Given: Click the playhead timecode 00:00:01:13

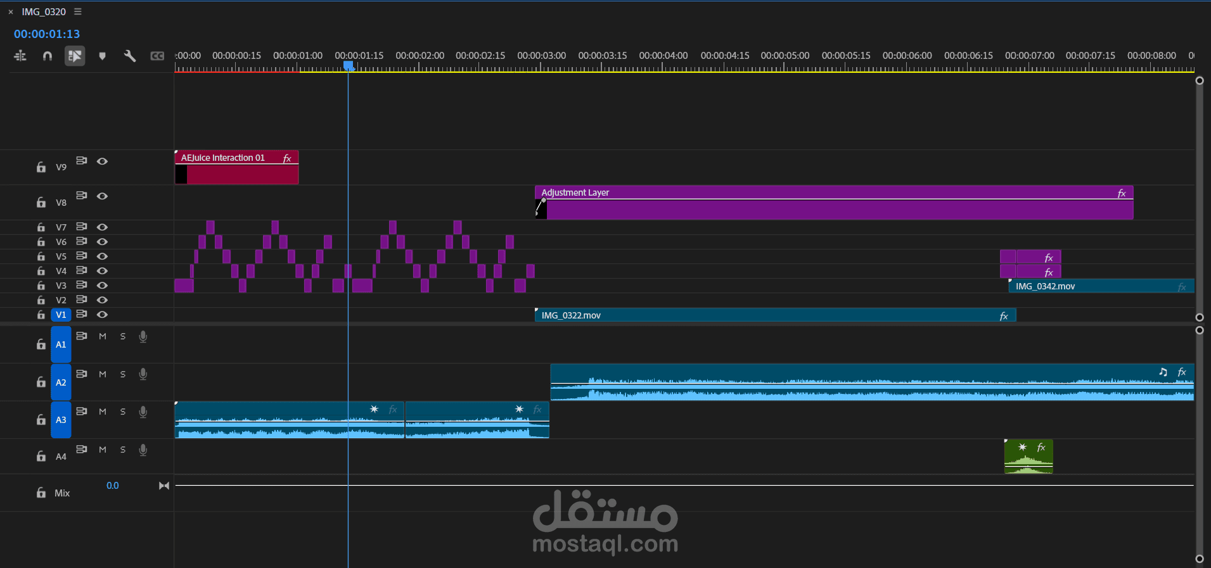Looking at the screenshot, I should tap(47, 34).
